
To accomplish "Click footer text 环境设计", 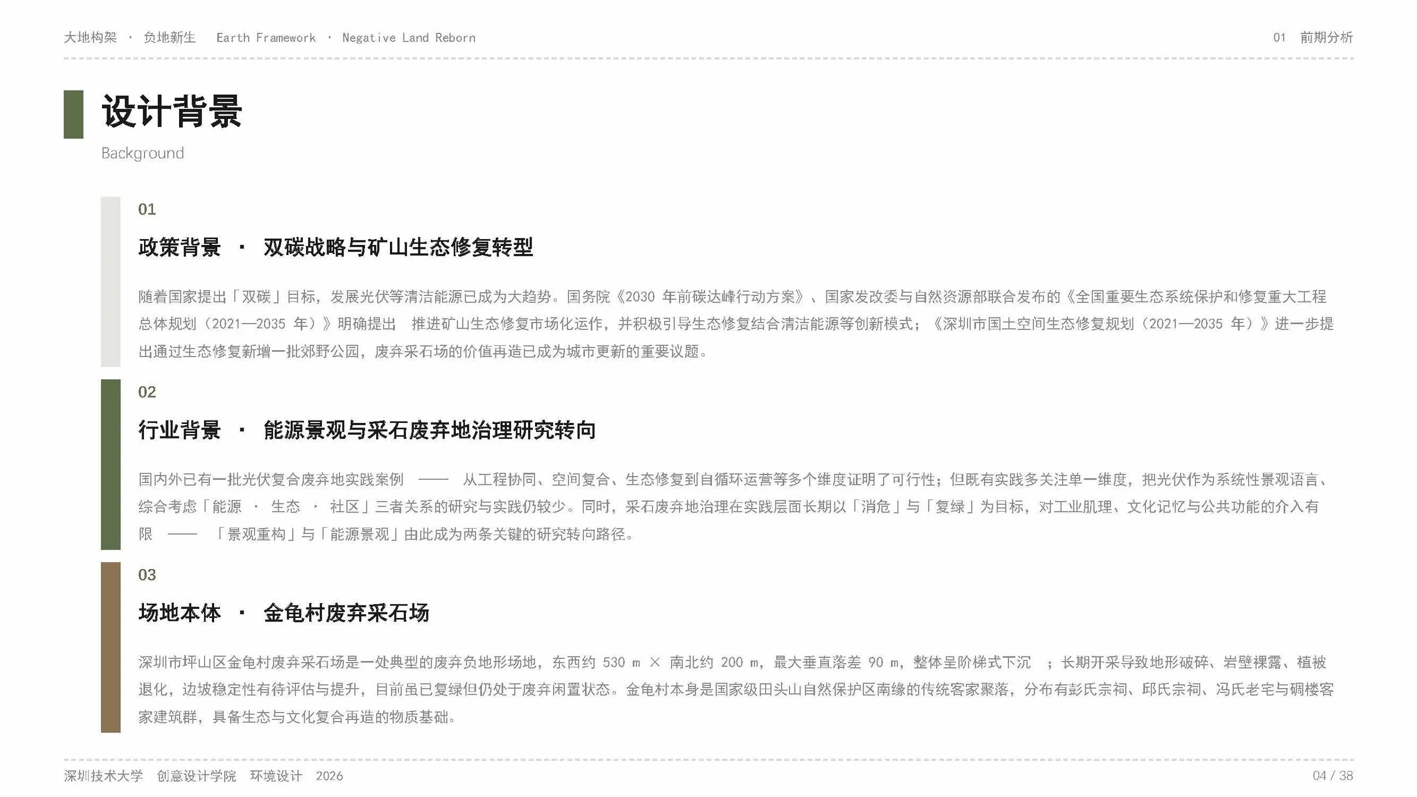I will pos(276,776).
